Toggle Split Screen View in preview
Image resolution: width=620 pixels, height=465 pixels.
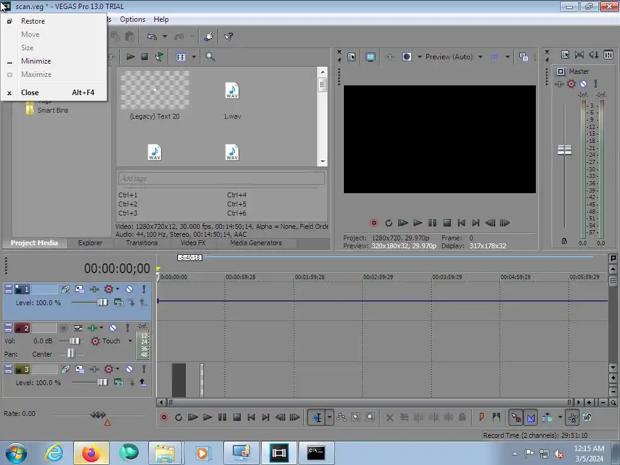(406, 57)
